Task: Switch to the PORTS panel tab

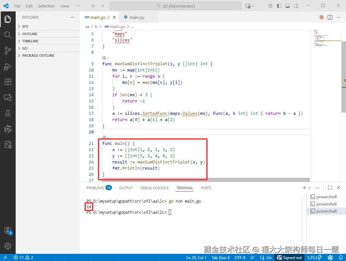Action: [206, 188]
